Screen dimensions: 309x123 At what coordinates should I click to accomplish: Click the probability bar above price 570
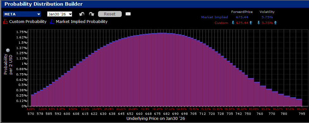(32, 100)
